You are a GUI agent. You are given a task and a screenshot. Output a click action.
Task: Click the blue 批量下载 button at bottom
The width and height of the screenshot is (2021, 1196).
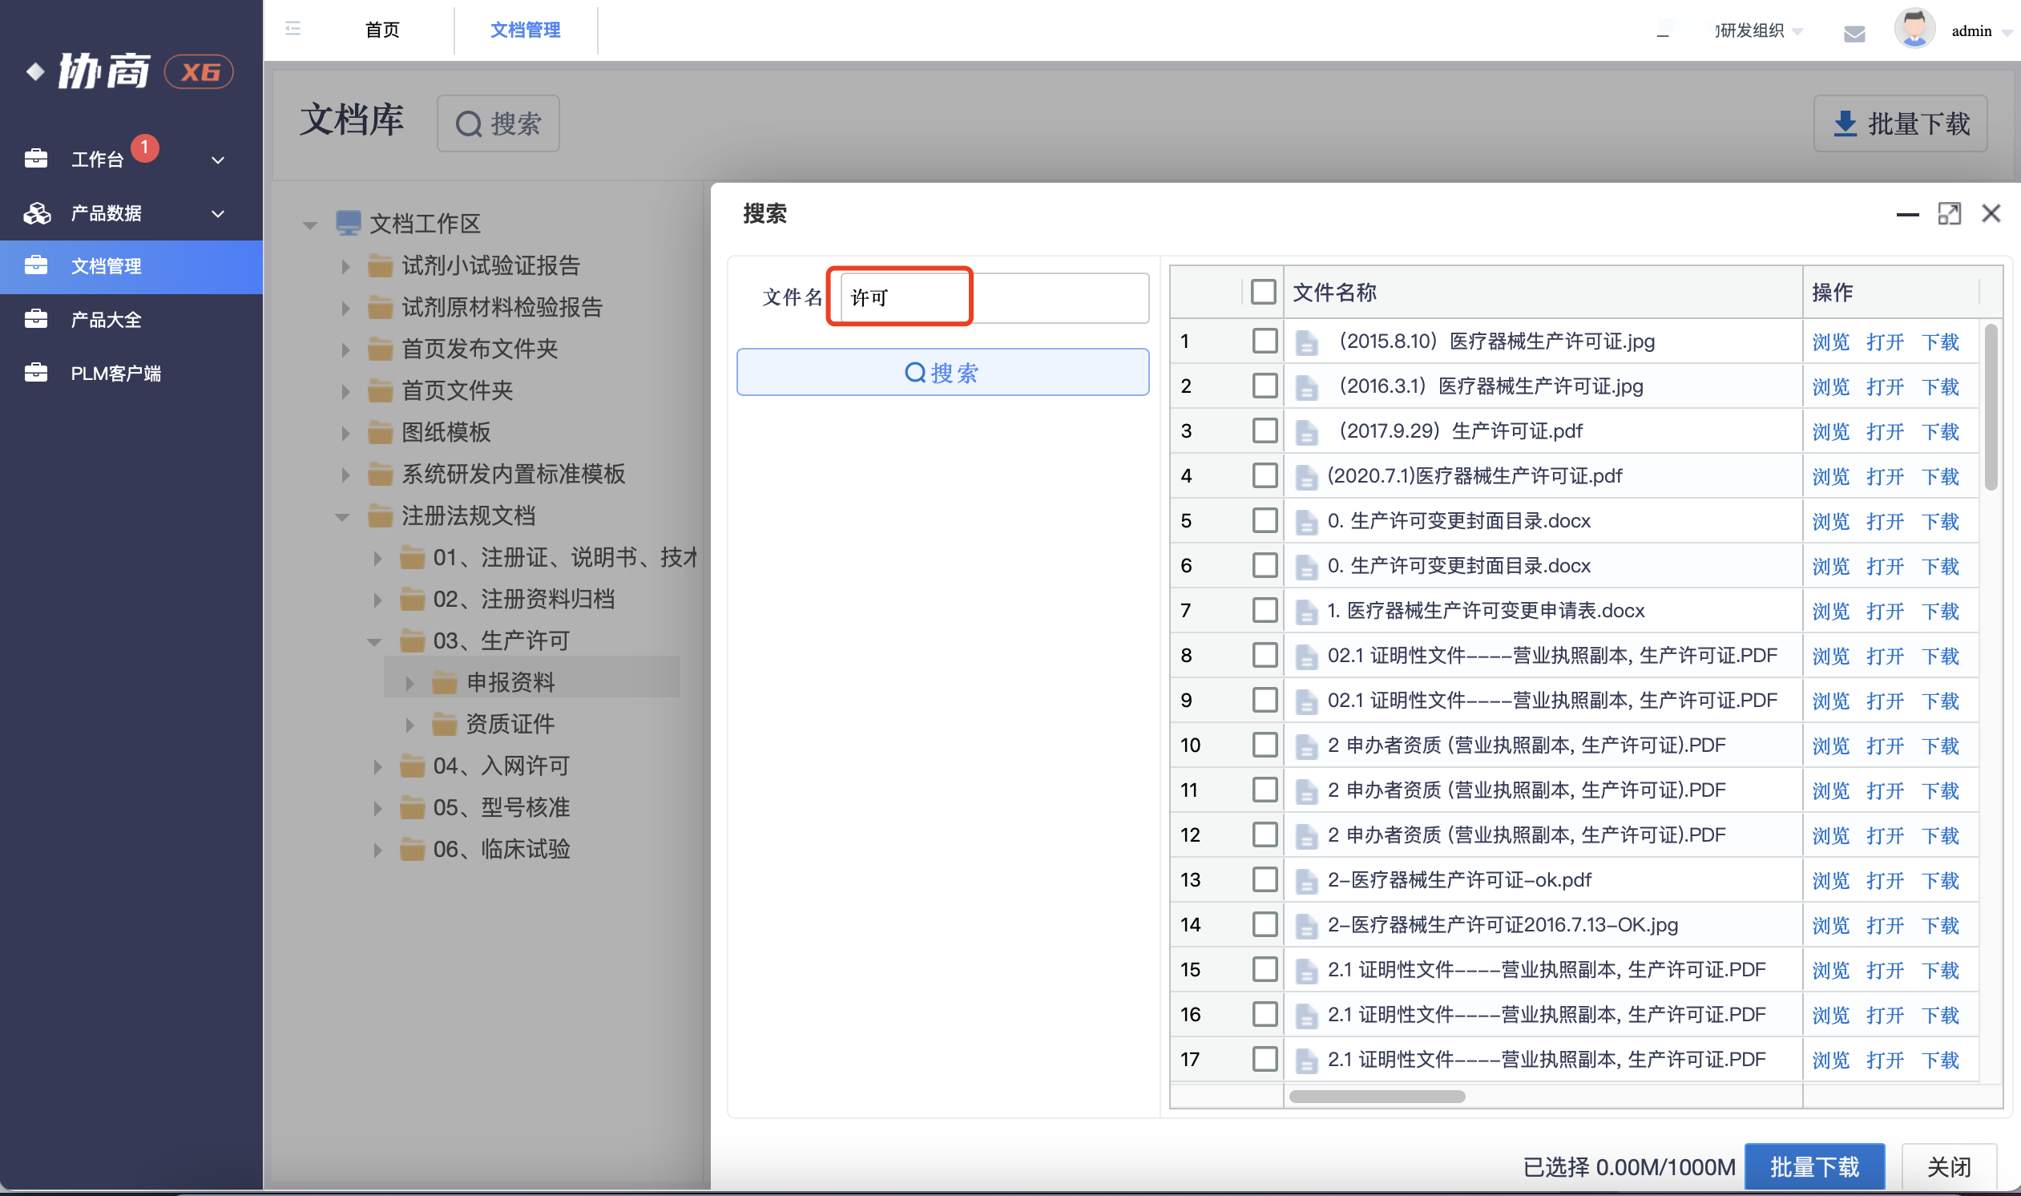(x=1814, y=1166)
